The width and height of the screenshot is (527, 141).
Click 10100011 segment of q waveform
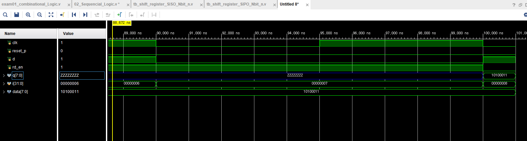tap(499, 75)
